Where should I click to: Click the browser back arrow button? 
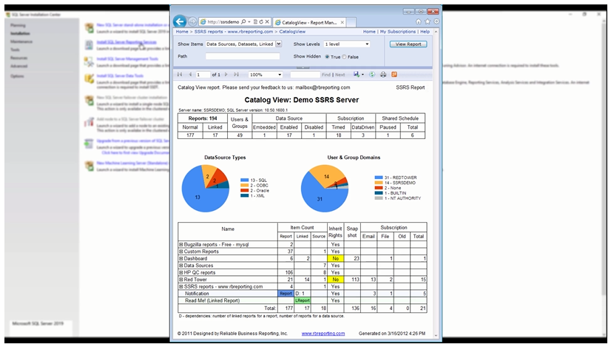(180, 22)
